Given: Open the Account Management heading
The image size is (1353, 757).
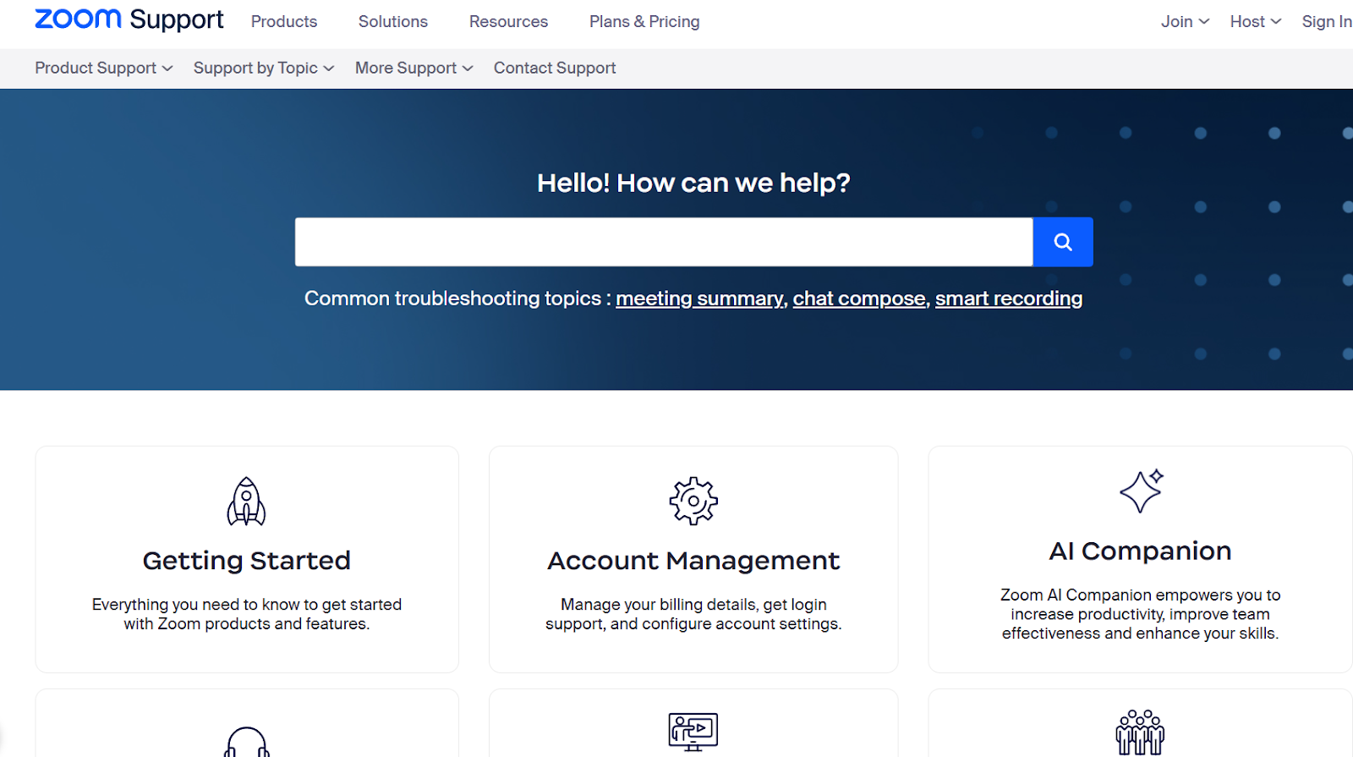Looking at the screenshot, I should (693, 560).
